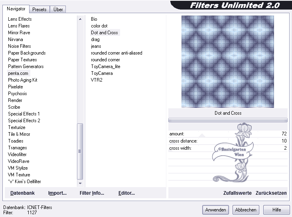This screenshot has height=217, width=292.
Task: Choose Render category
Action: click(15, 100)
